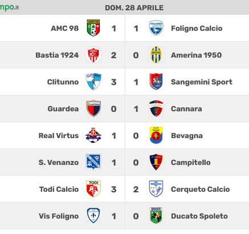Click the Ducato Spoleto green crest
Screen dimensions: 249x234
tap(156, 216)
